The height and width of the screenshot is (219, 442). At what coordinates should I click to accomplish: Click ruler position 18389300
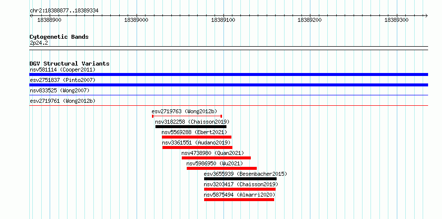pos(396,20)
